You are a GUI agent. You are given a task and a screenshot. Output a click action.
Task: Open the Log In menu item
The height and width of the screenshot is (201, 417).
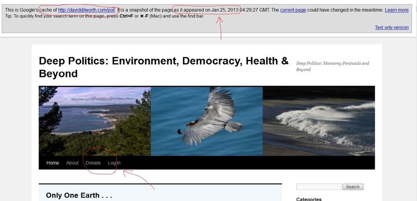pos(114,163)
